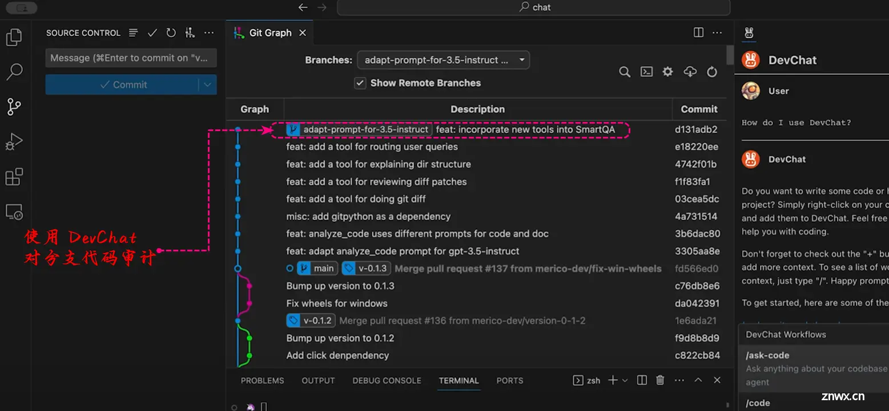
Task: Click the chat command center search box
Action: point(534,7)
